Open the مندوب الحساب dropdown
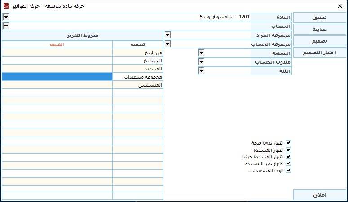348x202 pixels. click(x=201, y=61)
